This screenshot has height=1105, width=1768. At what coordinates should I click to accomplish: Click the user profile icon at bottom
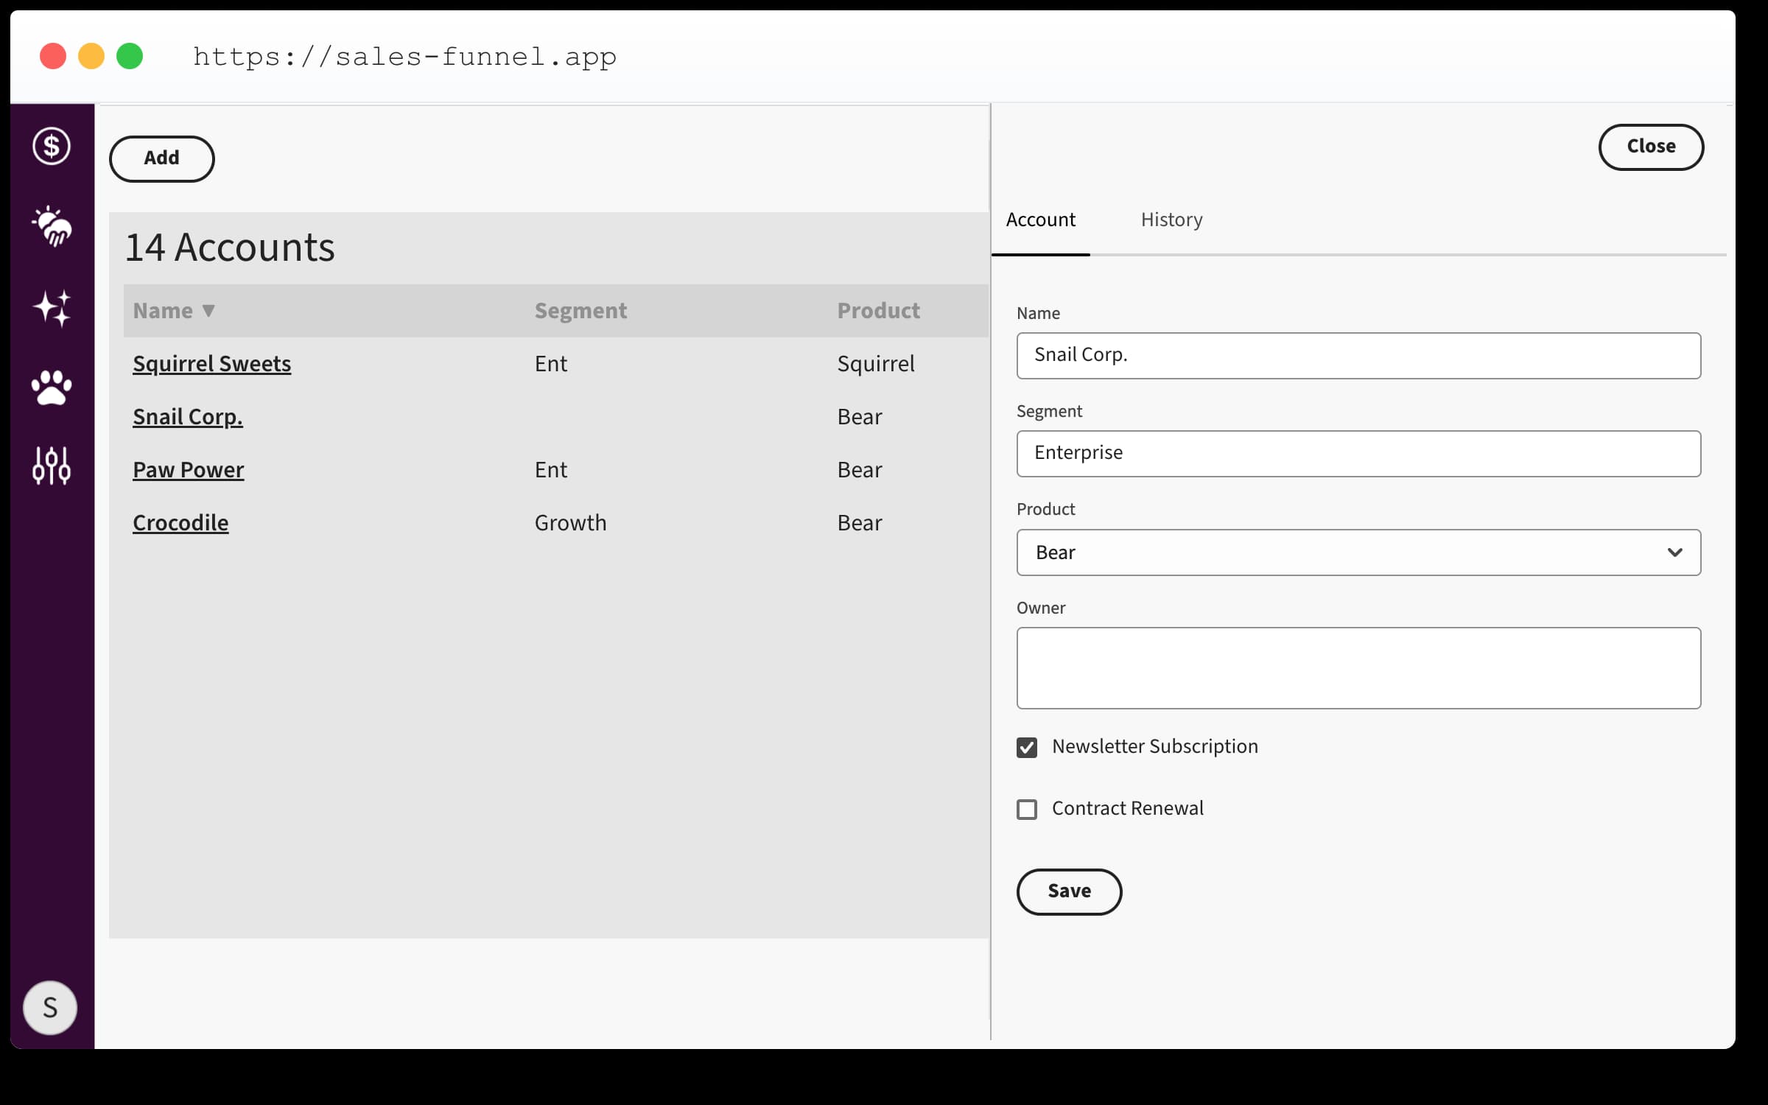pos(52,1007)
